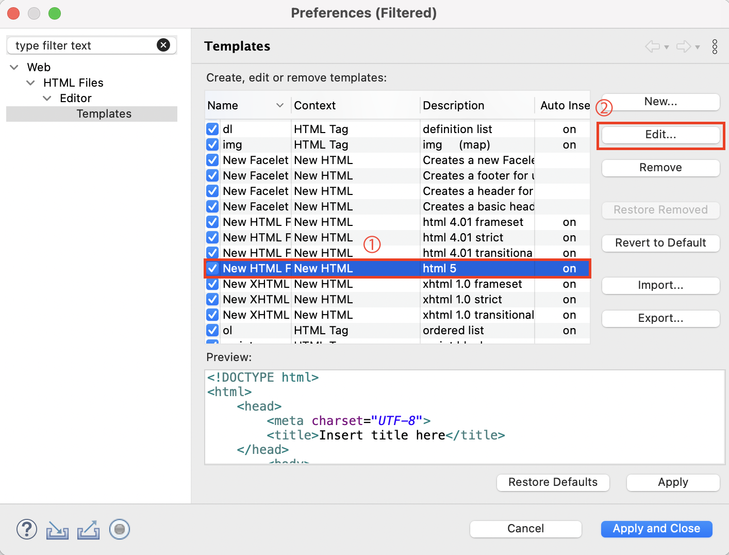Click the Edit... button
This screenshot has width=729, height=555.
[660, 135]
